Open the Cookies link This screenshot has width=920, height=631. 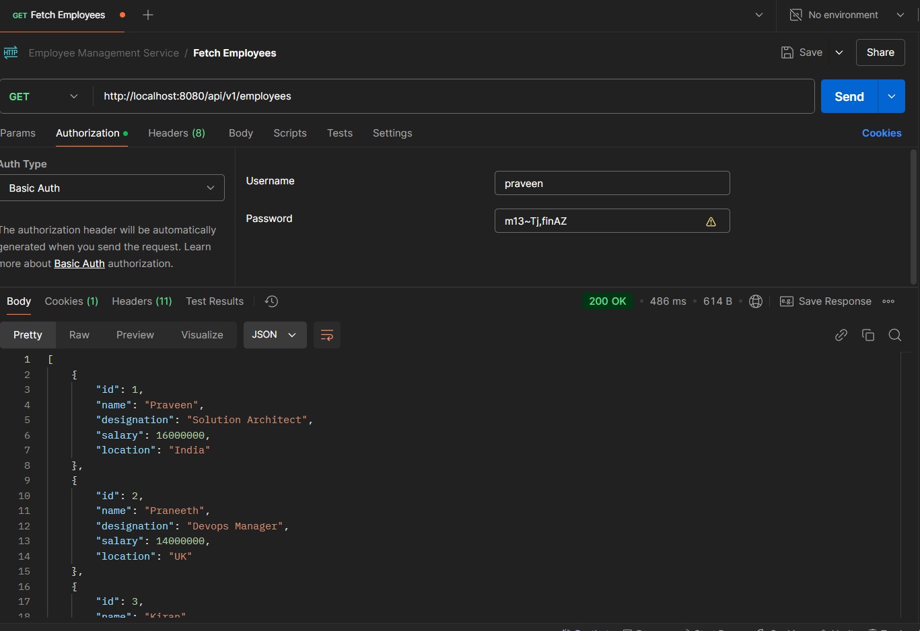(882, 133)
